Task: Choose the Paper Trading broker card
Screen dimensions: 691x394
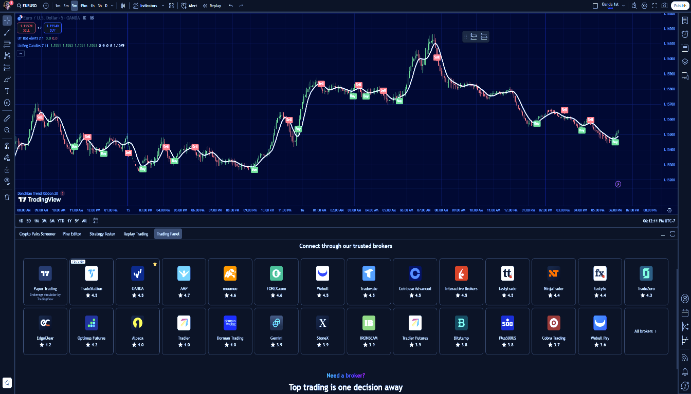Action: pyautogui.click(x=45, y=282)
